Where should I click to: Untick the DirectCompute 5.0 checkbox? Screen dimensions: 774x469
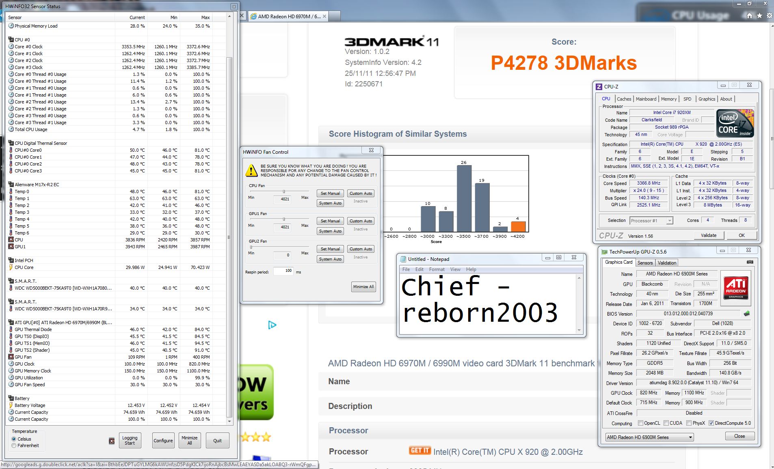(x=711, y=423)
